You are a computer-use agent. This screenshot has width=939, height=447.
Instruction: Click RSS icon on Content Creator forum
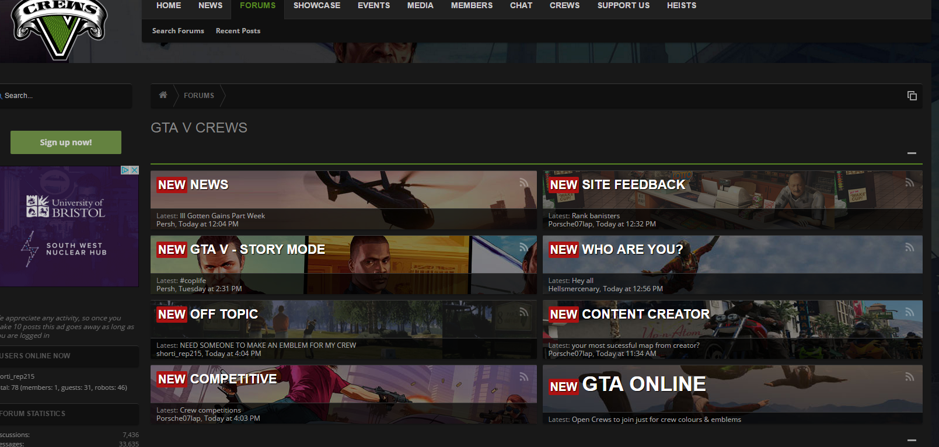pos(909,313)
